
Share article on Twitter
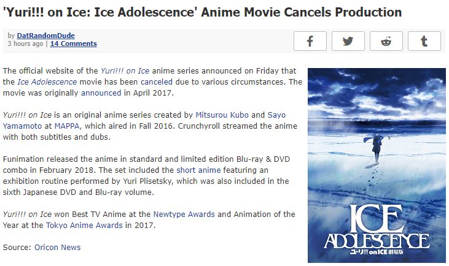coord(348,41)
